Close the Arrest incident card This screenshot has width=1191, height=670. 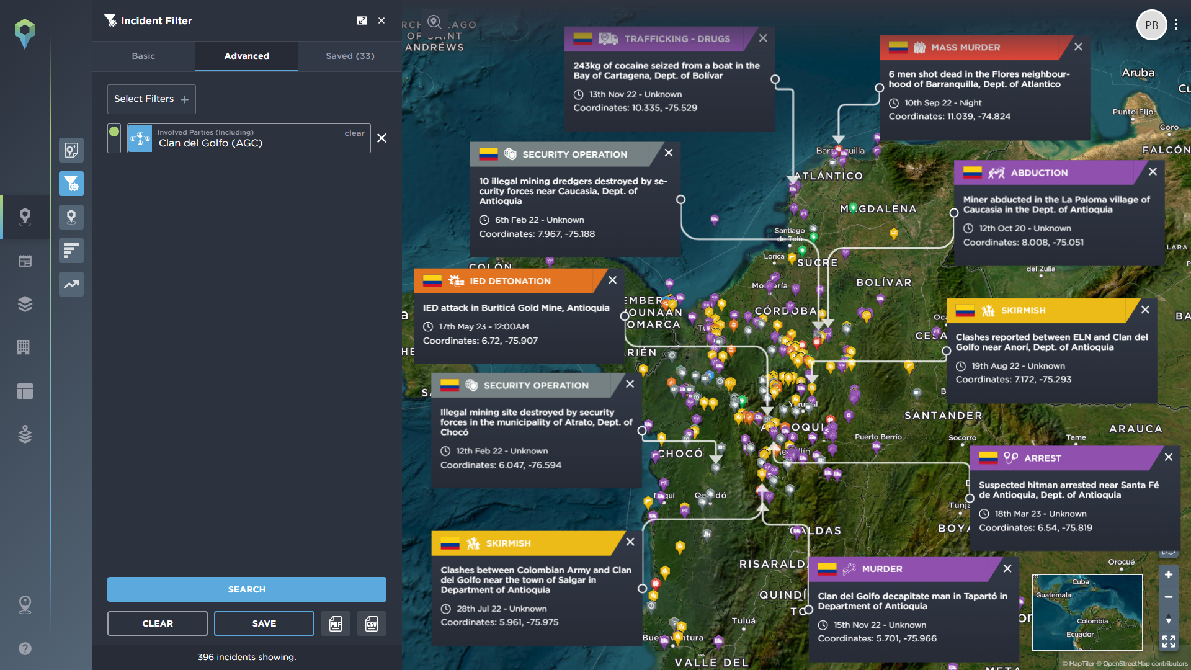[1169, 457]
